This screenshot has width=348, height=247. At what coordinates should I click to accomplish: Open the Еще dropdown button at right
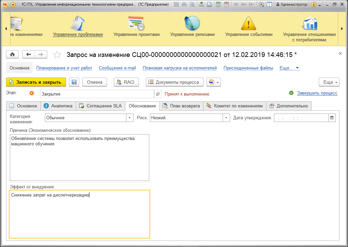point(329,82)
